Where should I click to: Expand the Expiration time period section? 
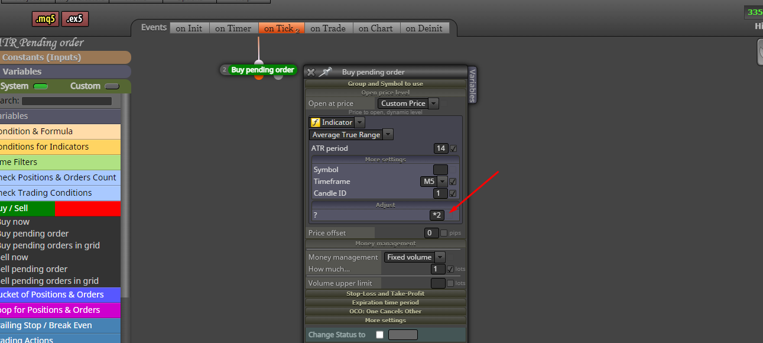pos(385,303)
